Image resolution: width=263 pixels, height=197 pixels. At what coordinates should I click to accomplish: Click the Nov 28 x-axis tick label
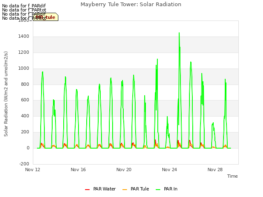215,170
